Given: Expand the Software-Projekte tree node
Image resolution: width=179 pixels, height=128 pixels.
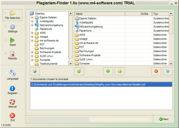Looking at the screenshot, I should coord(32,52).
